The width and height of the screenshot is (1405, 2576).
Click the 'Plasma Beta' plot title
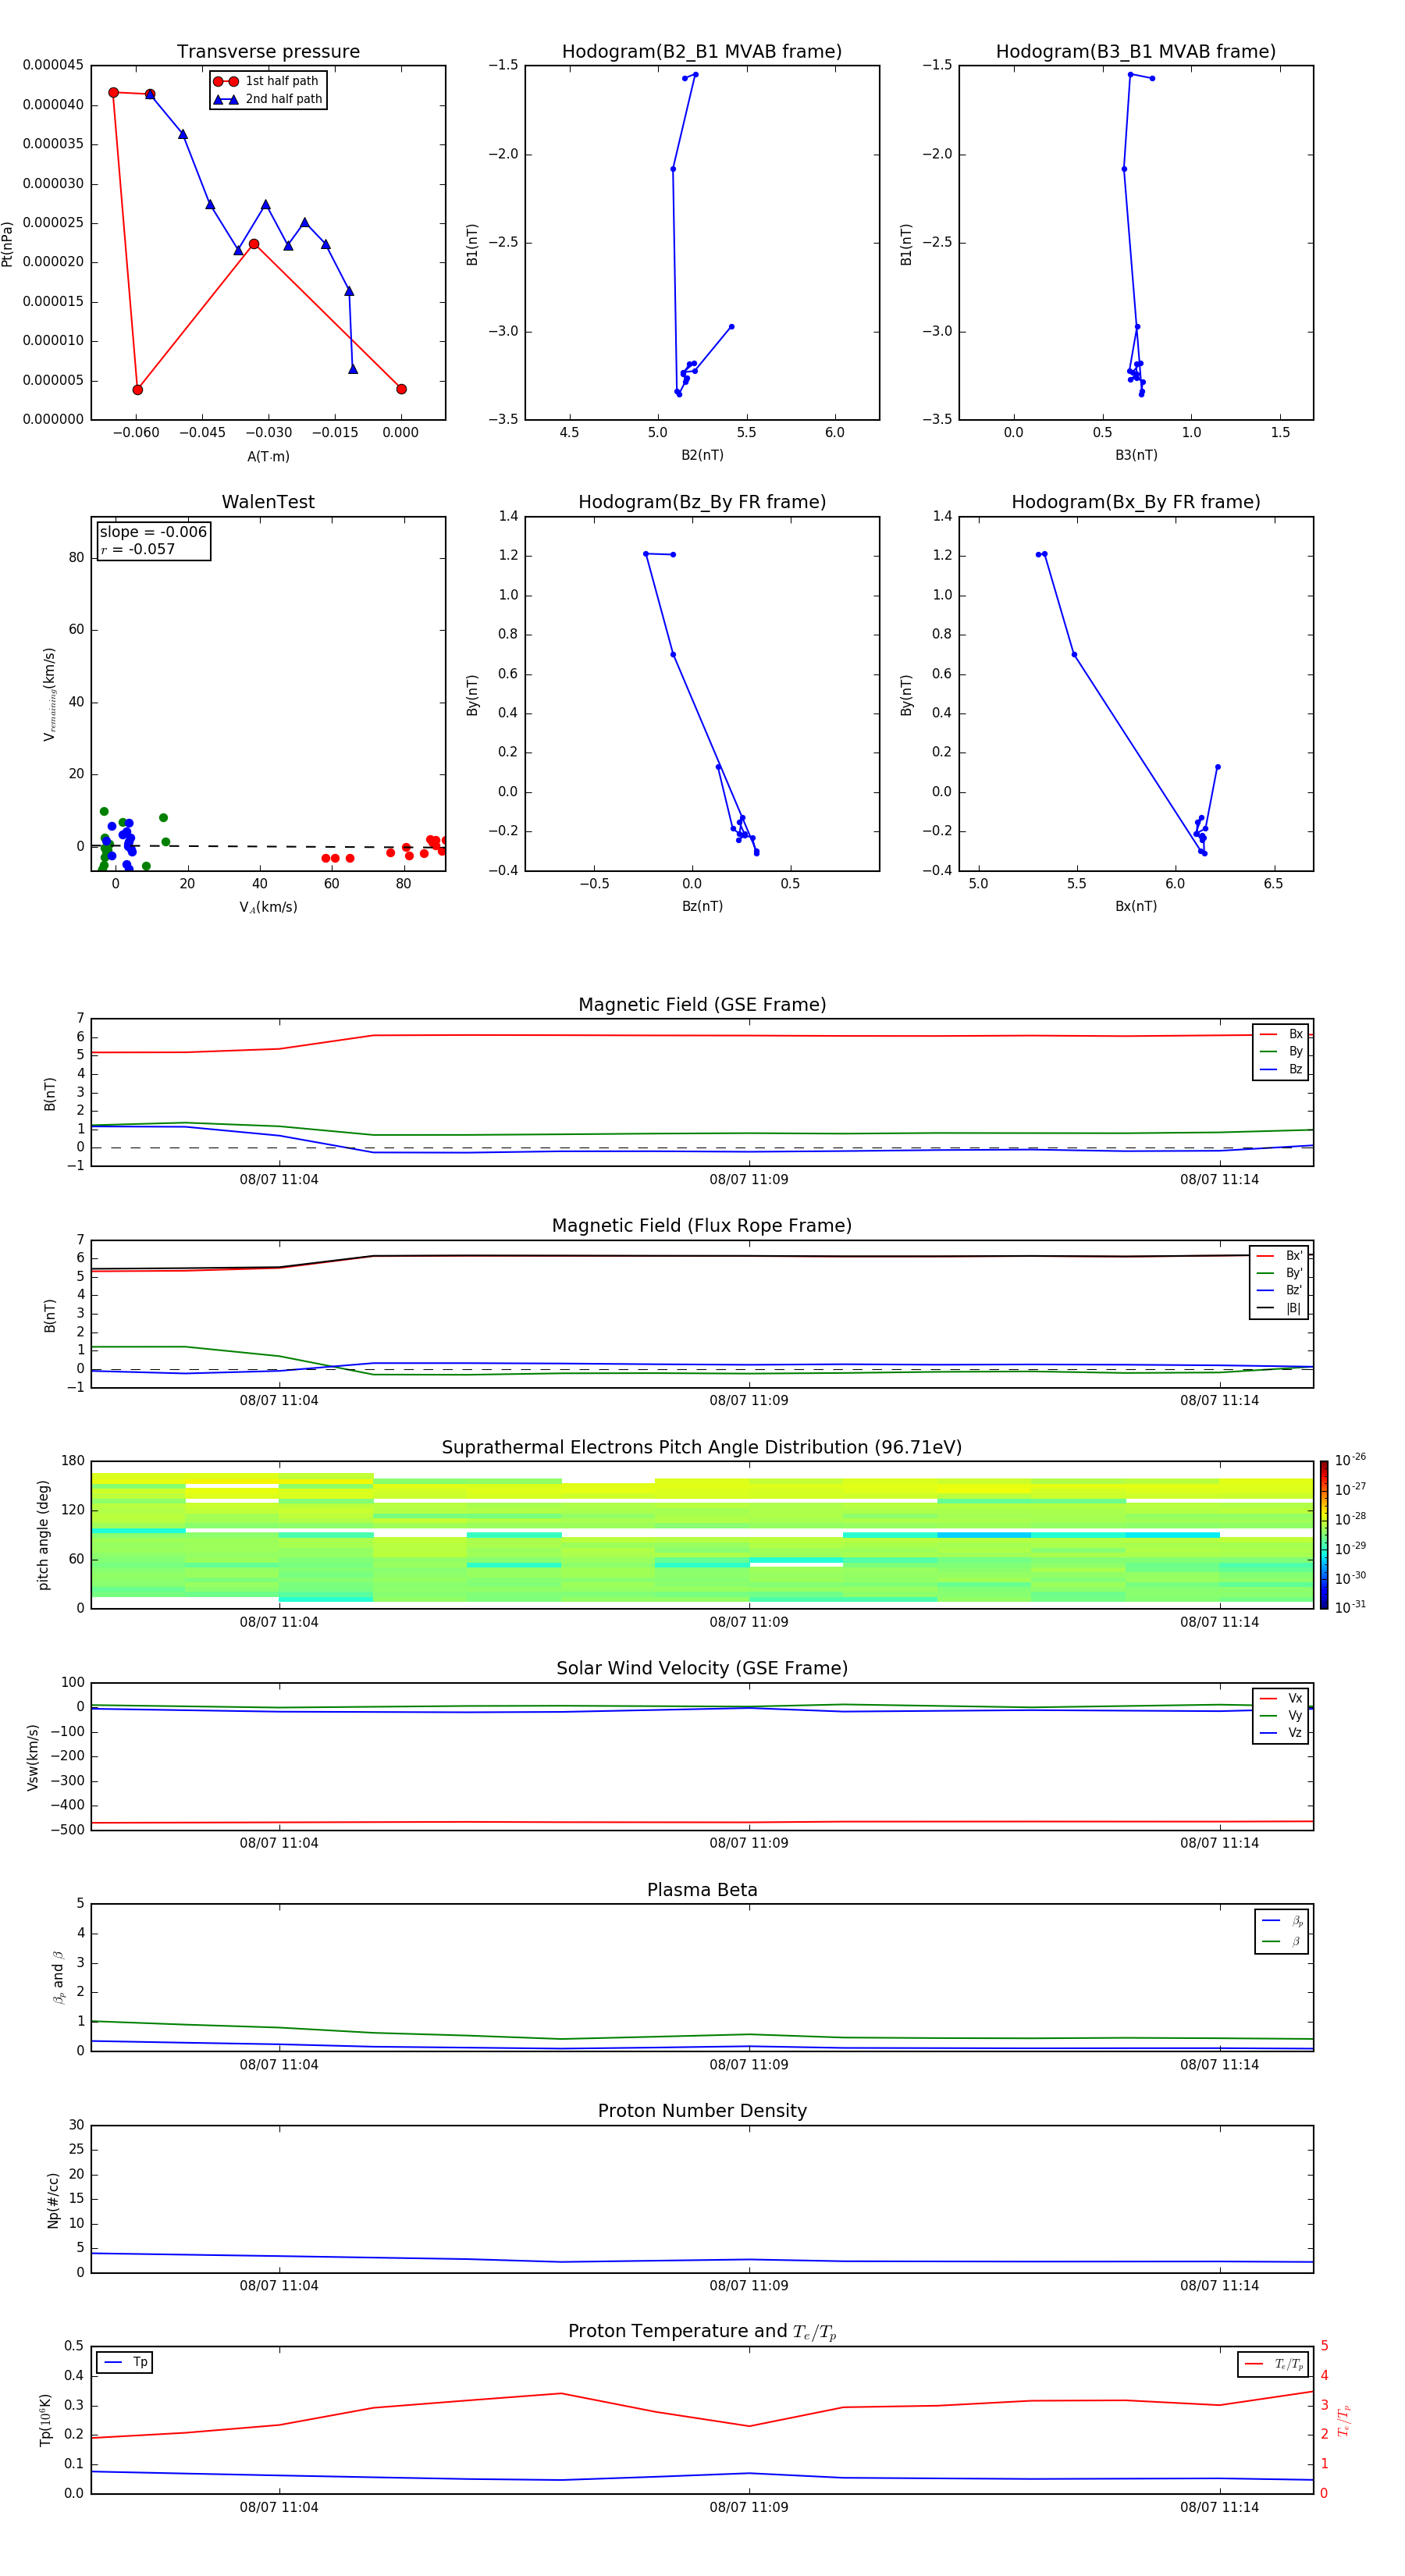coord(702,1890)
